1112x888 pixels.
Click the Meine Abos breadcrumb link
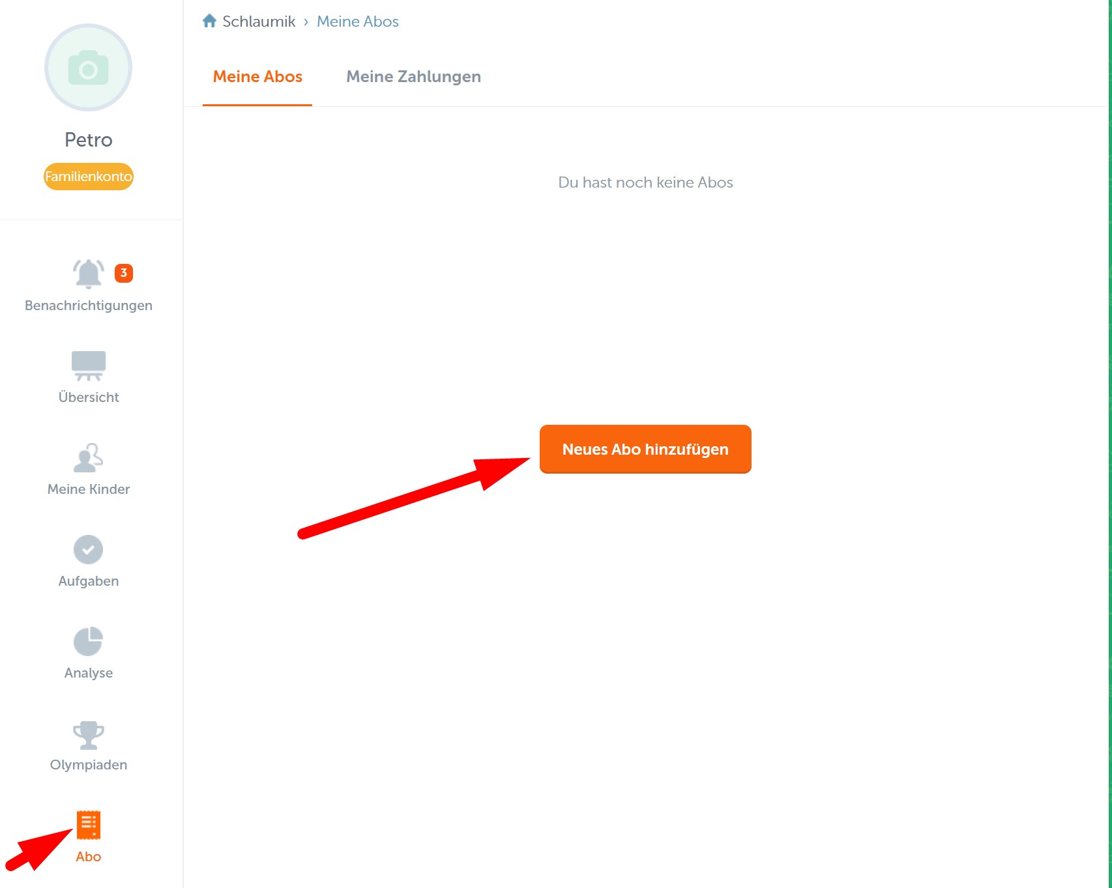(x=357, y=21)
